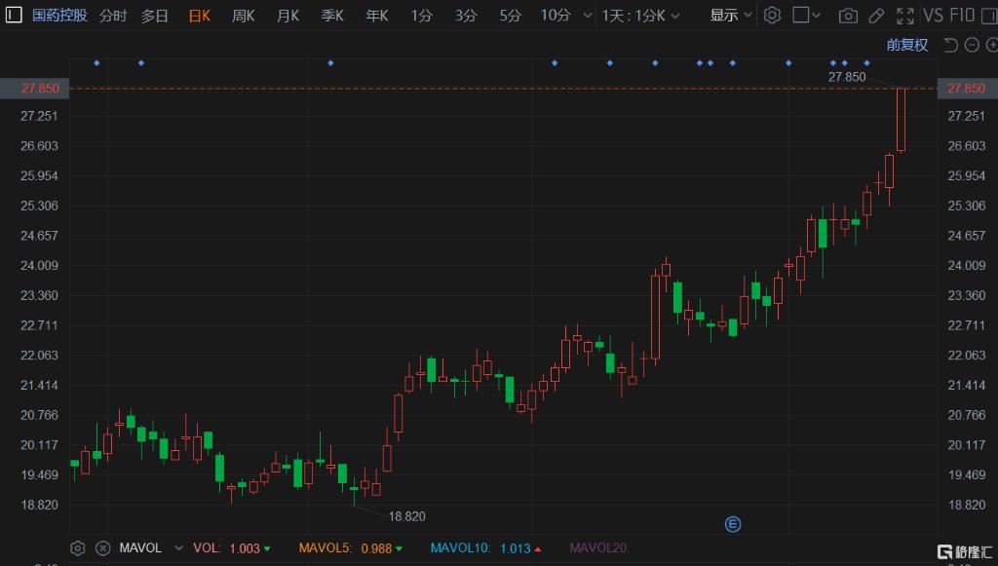
Task: Click the undo arrow near 前复权
Action: 950,45
